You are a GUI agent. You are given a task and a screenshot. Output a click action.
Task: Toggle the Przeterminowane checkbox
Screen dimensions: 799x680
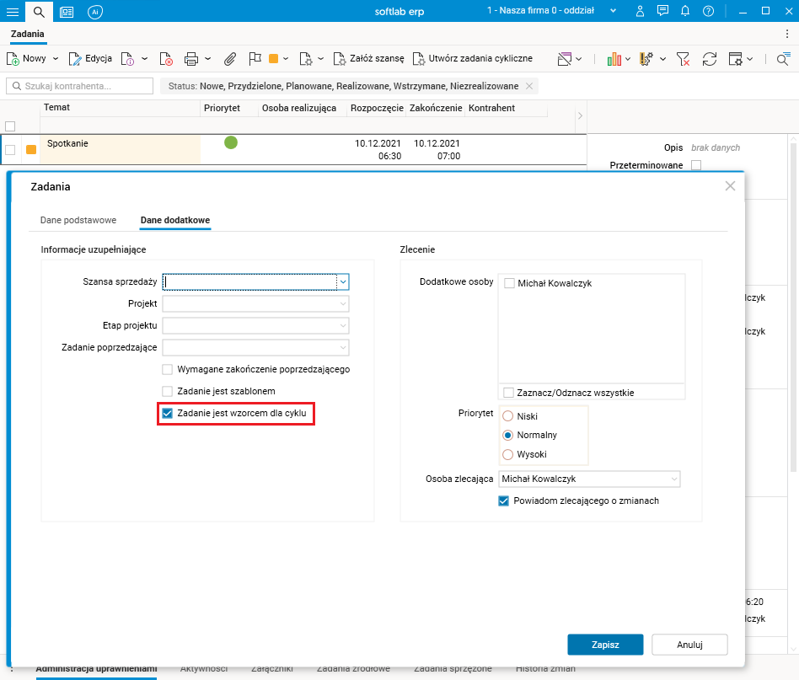[x=696, y=165]
